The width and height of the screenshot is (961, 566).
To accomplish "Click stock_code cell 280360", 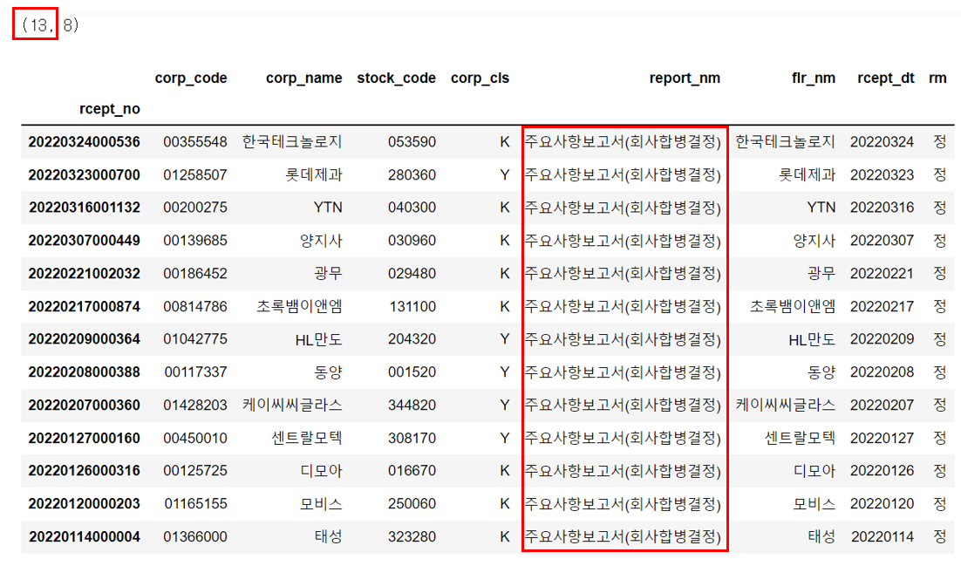I will coord(412,175).
